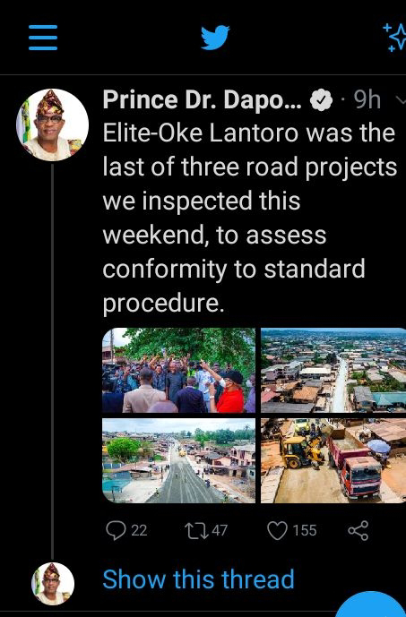Viewport: 406px width, 617px height.
Task: Show this thread
Action: pos(198,579)
